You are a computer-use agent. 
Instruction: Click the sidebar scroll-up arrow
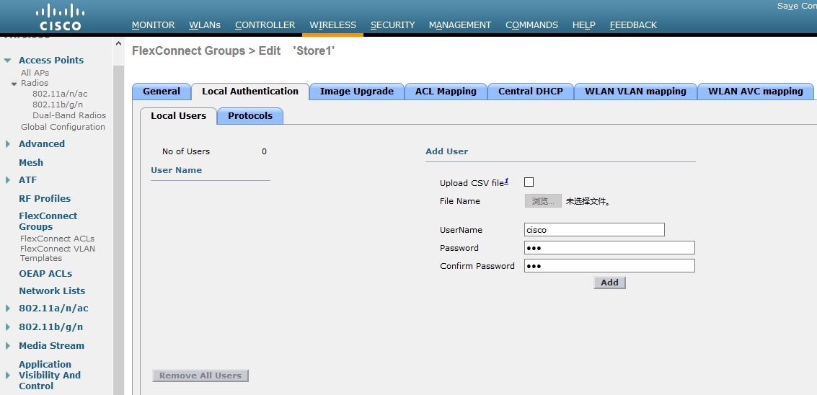(x=118, y=44)
